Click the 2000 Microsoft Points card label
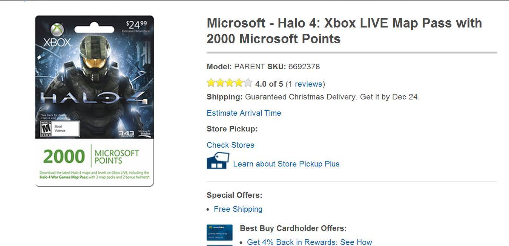The width and height of the screenshot is (509, 246). (x=91, y=156)
